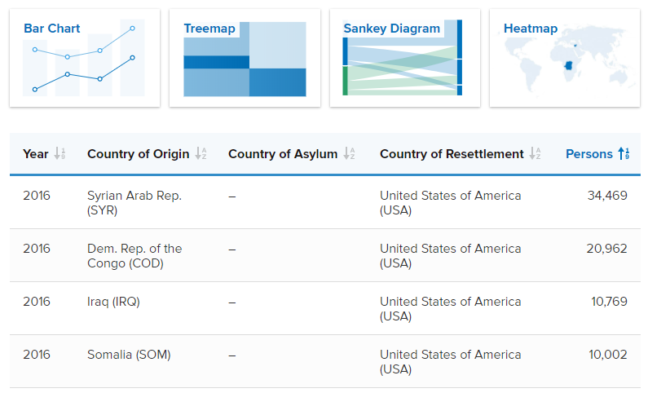Select the Syrian Arab Rep. (SYR) row
This screenshot has width=648, height=393.
coord(325,202)
